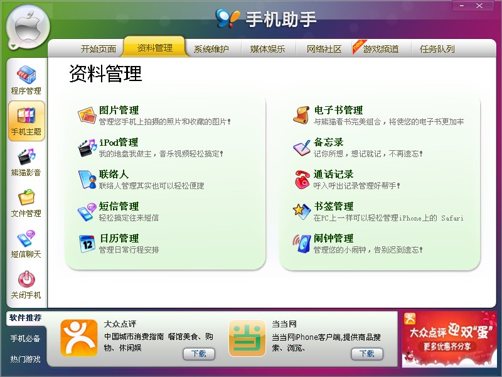Viewport: 502px width, 377px height.
Task: Open 文件管理 in the sidebar
Action: 26,202
